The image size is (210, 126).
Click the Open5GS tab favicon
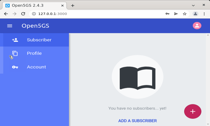[x=8, y=5]
